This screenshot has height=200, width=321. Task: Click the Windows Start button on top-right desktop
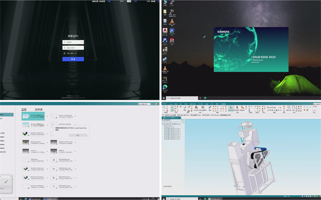click(x=164, y=98)
